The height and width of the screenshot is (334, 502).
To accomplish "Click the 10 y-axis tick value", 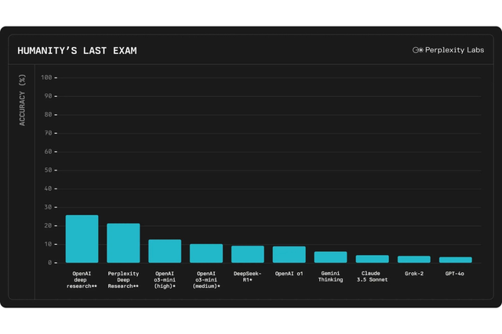I will (48, 244).
